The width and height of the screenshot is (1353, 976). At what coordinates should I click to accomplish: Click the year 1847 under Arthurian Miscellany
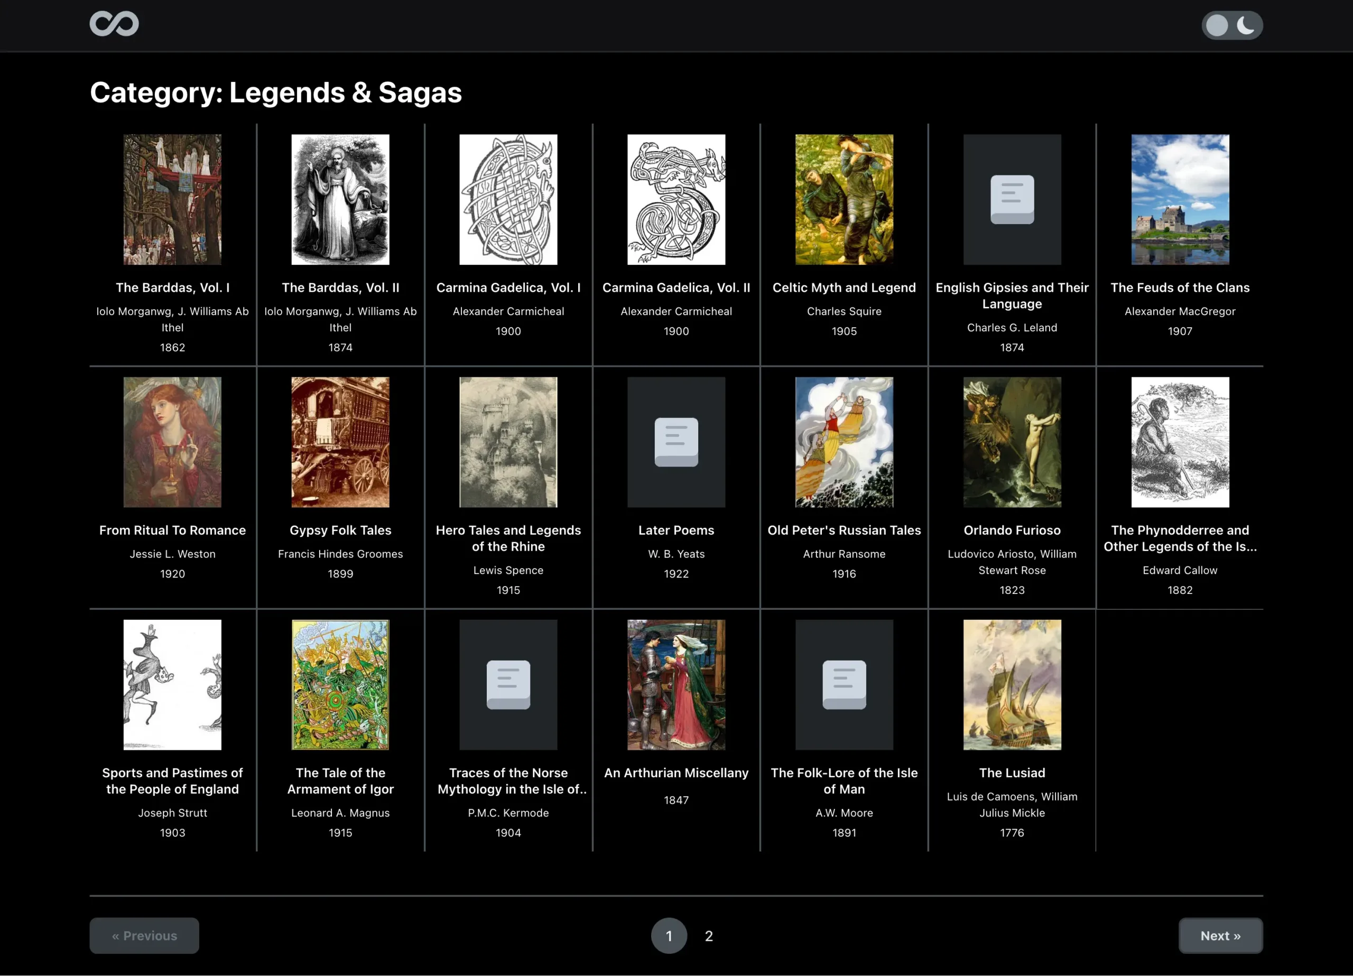pos(676,801)
